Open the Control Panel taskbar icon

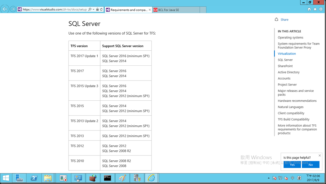pyautogui.click(x=78, y=178)
